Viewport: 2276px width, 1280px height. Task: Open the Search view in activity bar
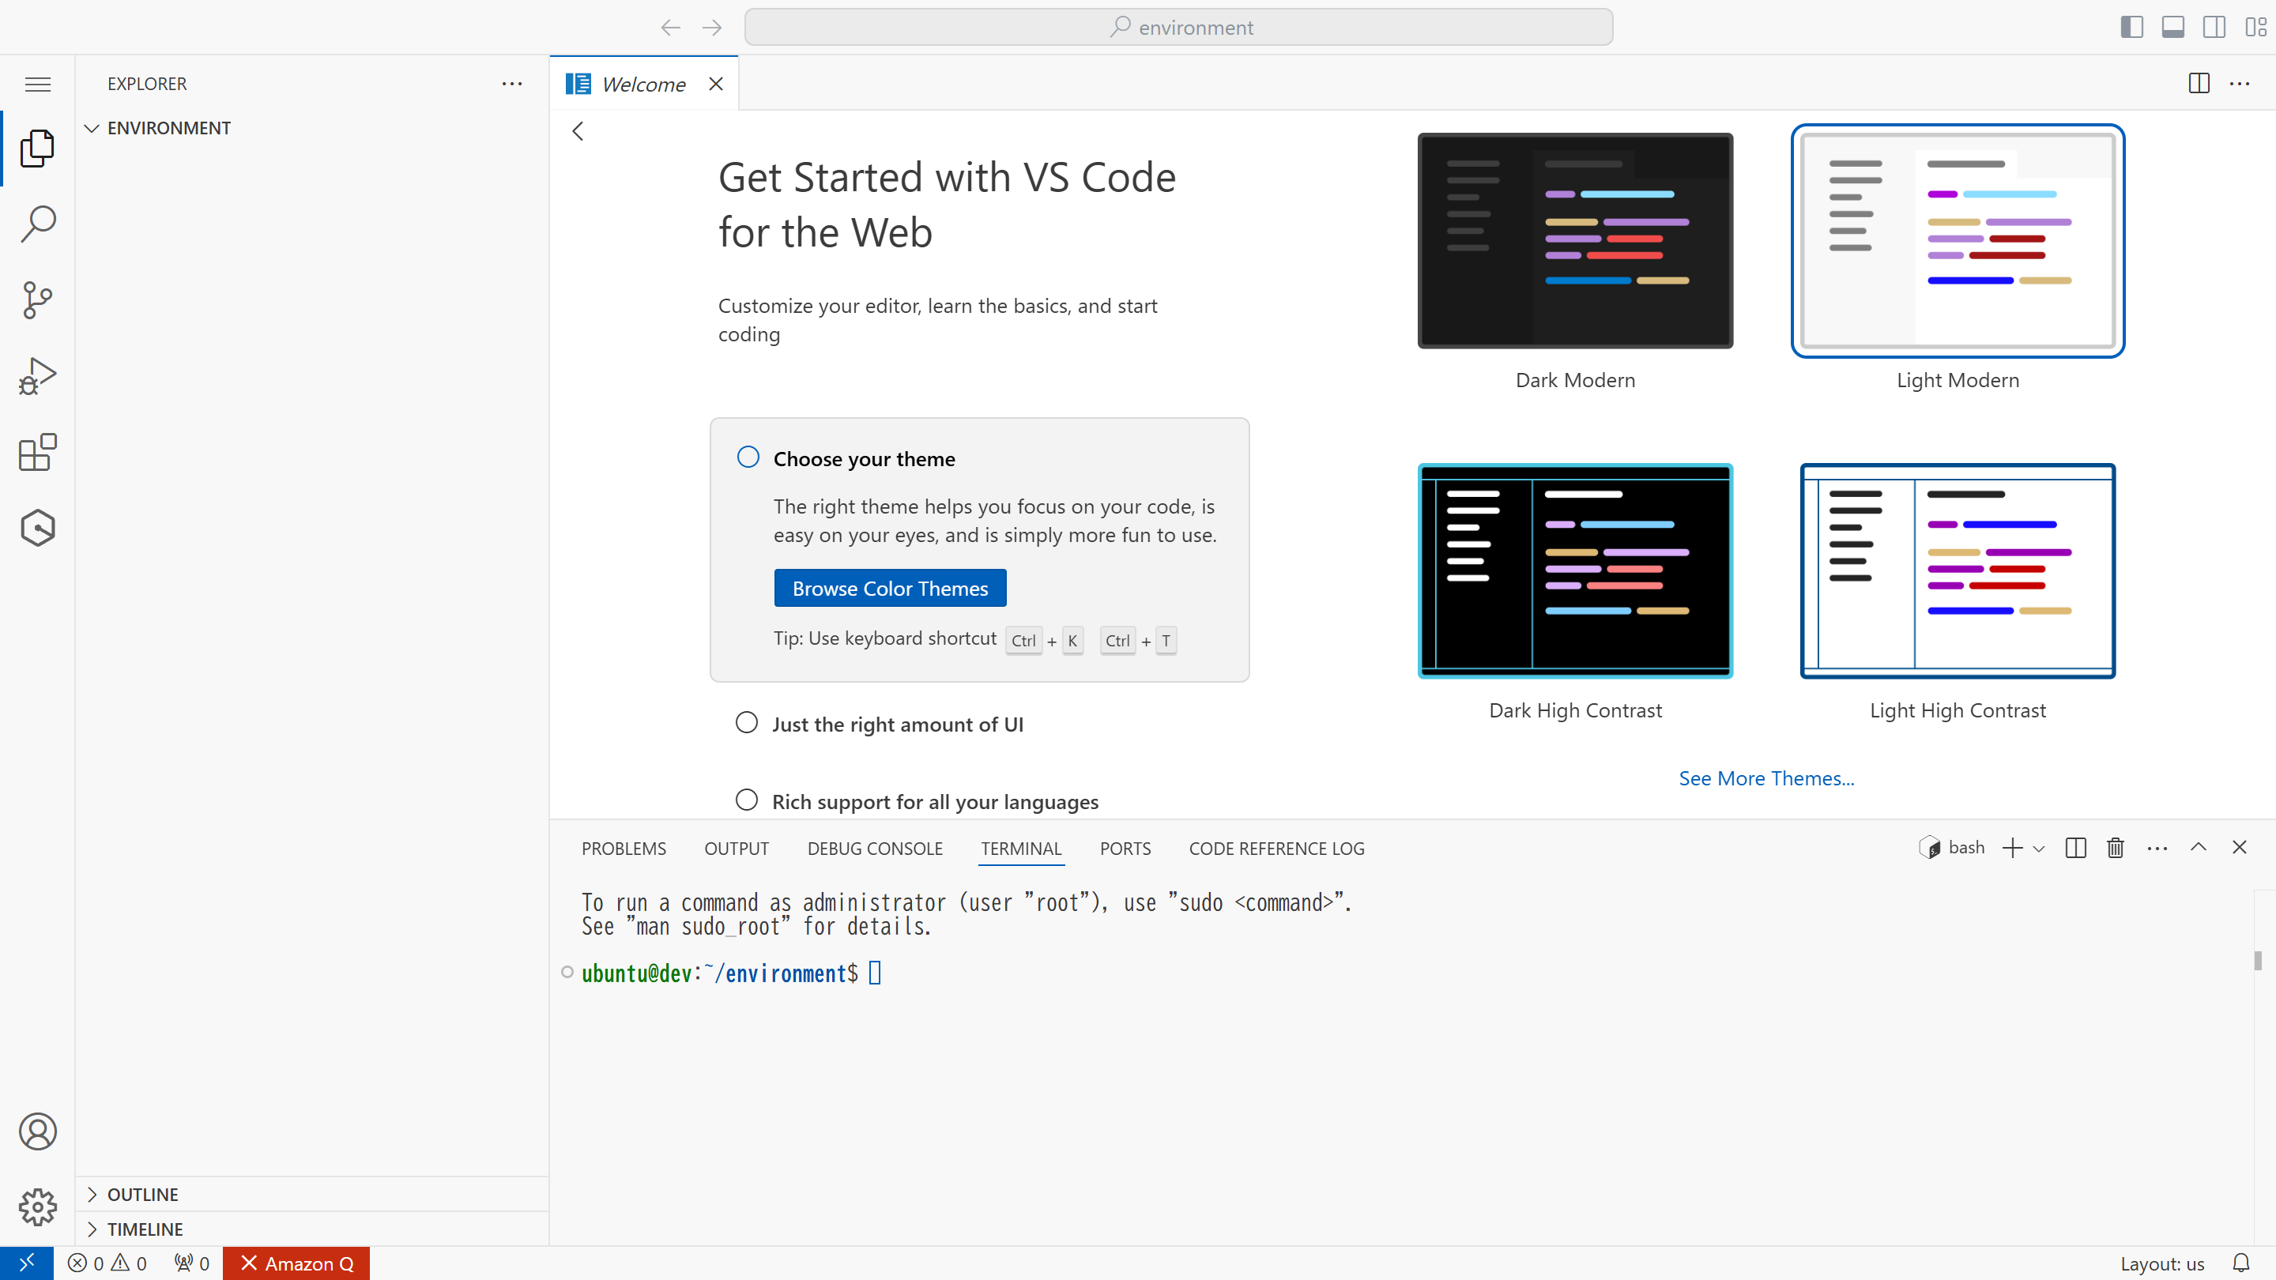pos(37,224)
